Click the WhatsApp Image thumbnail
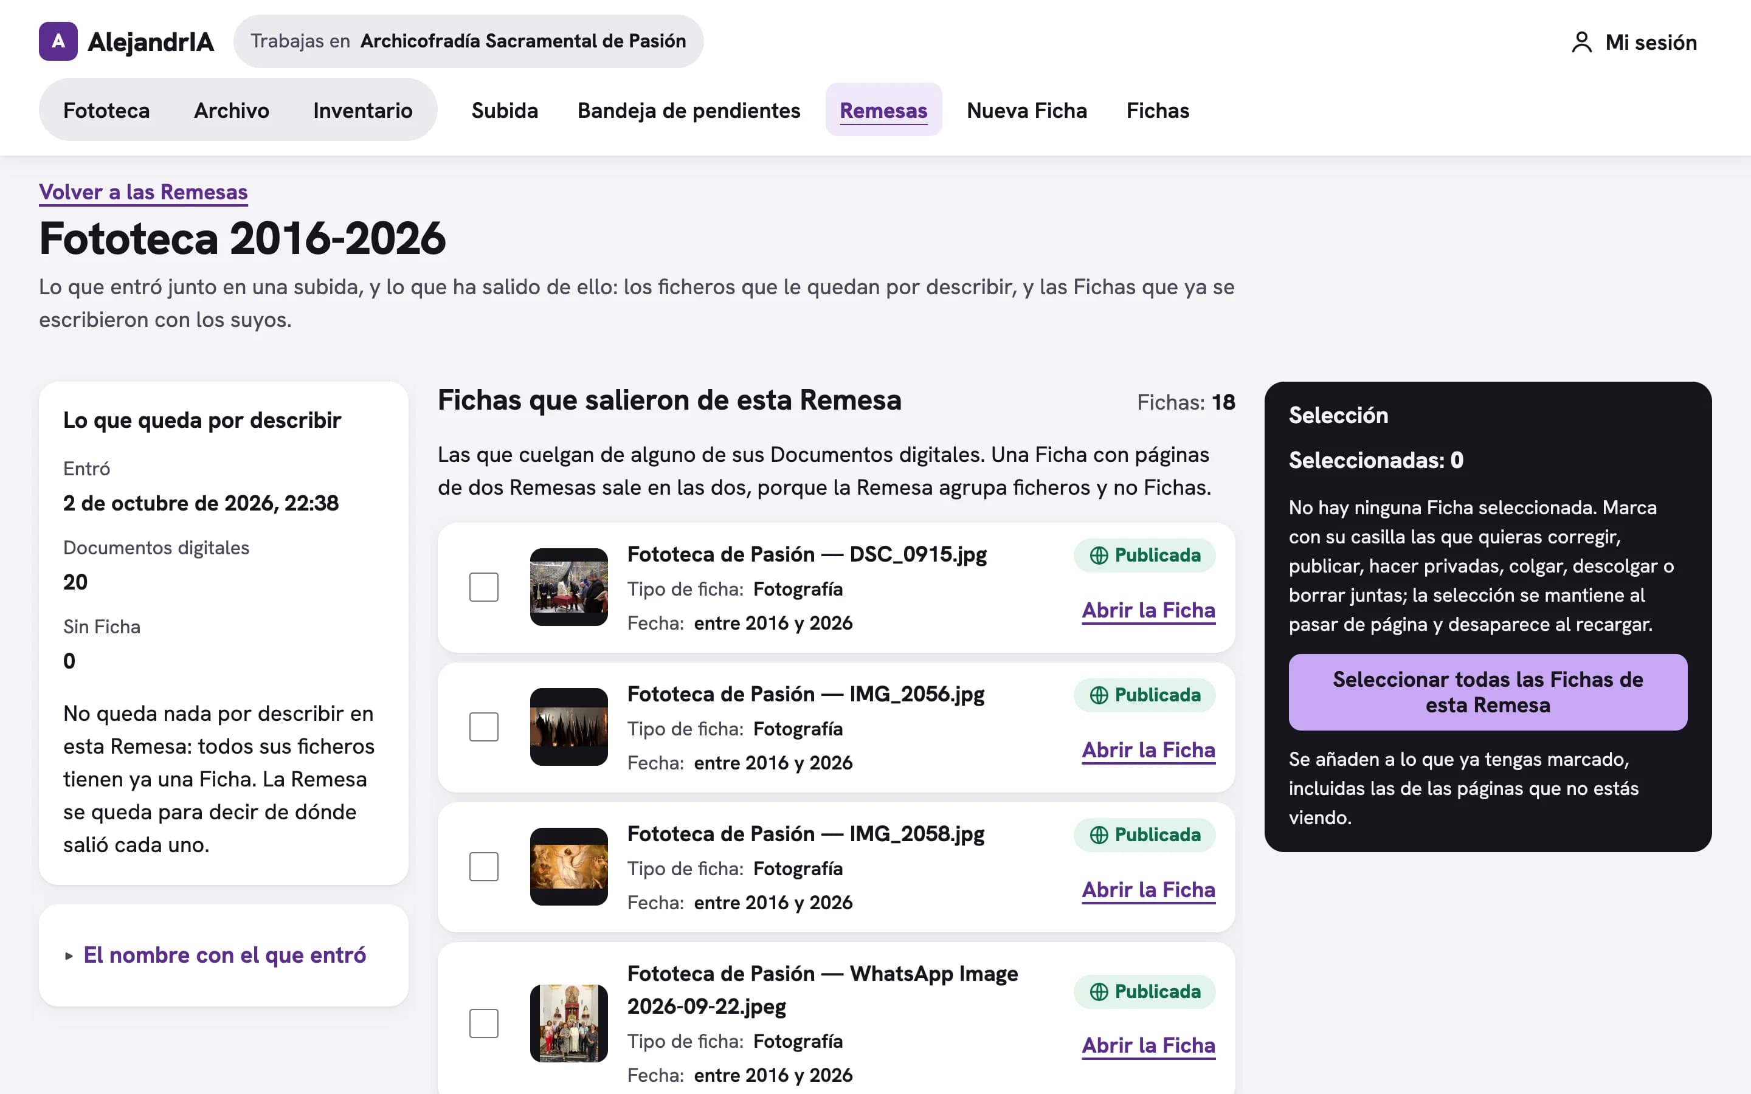This screenshot has width=1751, height=1094. coord(568,1023)
